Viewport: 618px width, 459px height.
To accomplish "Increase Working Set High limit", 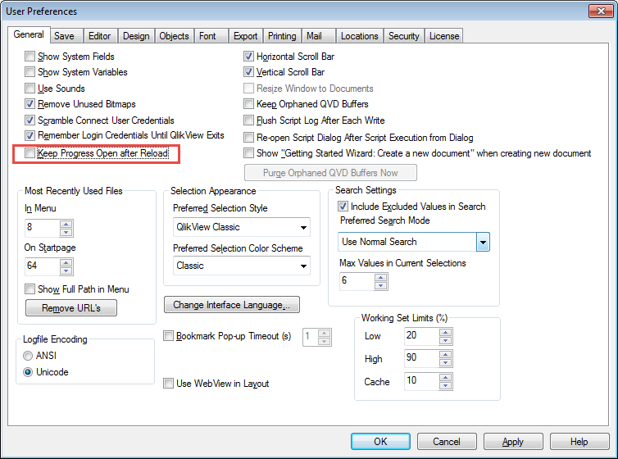I will 445,355.
